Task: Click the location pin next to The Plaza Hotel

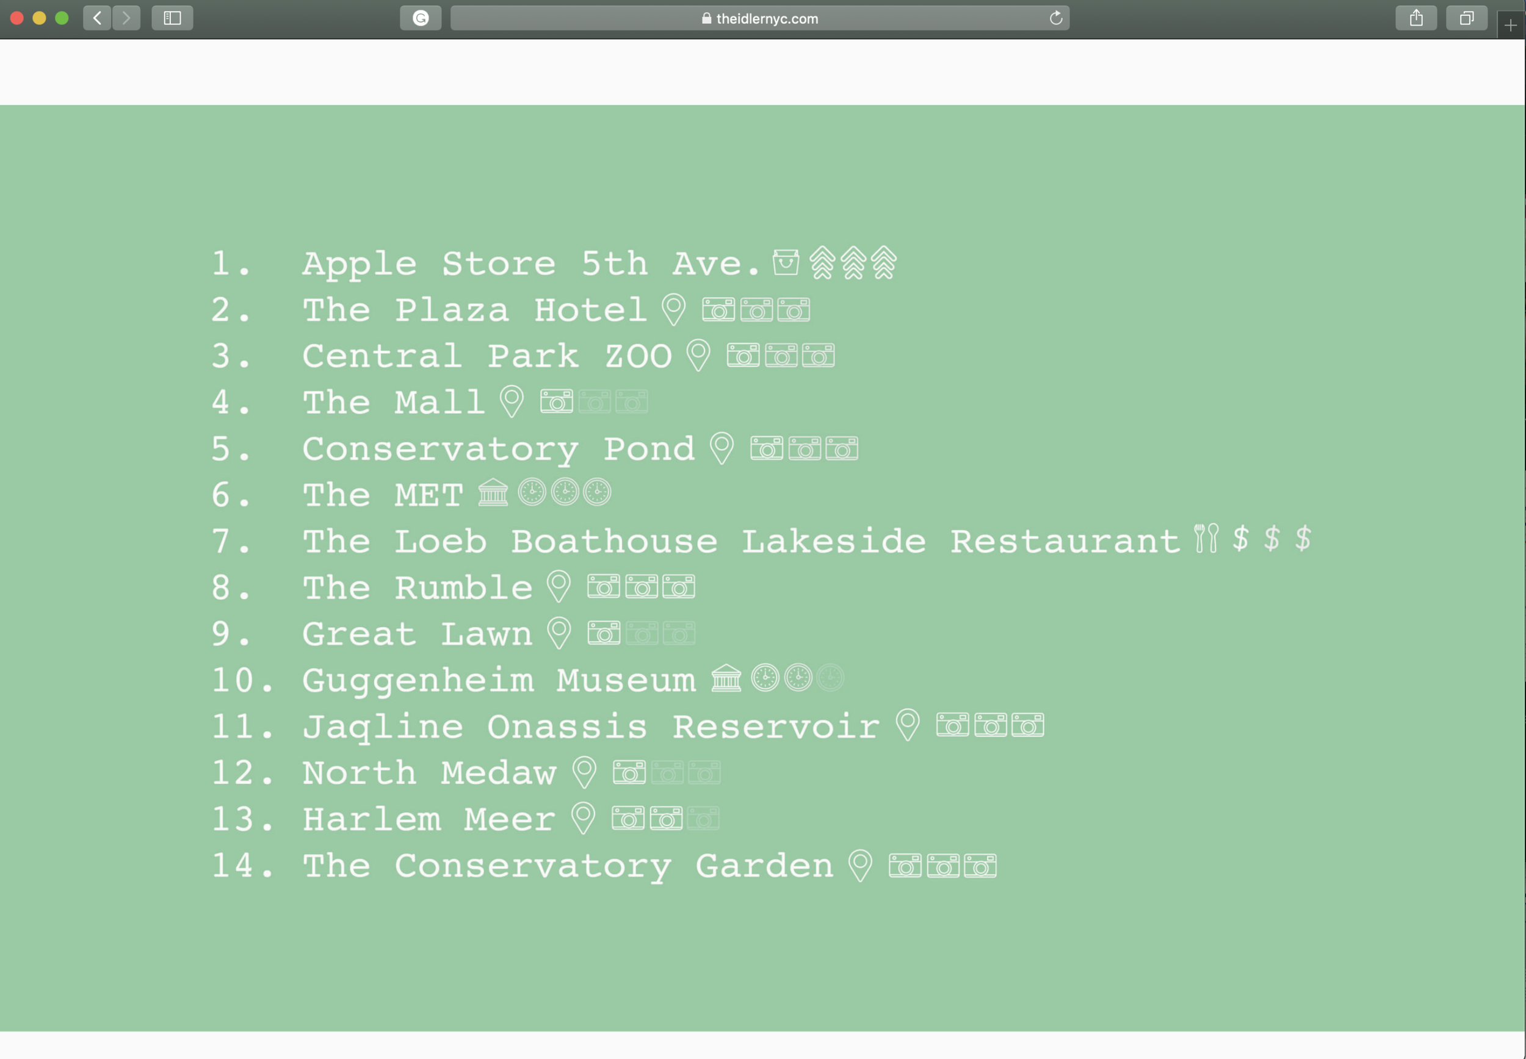Action: pyautogui.click(x=673, y=309)
